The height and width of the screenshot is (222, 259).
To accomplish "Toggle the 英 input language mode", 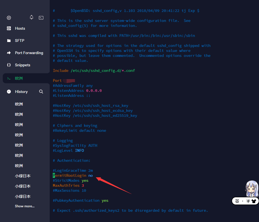I will (x=237, y=201).
